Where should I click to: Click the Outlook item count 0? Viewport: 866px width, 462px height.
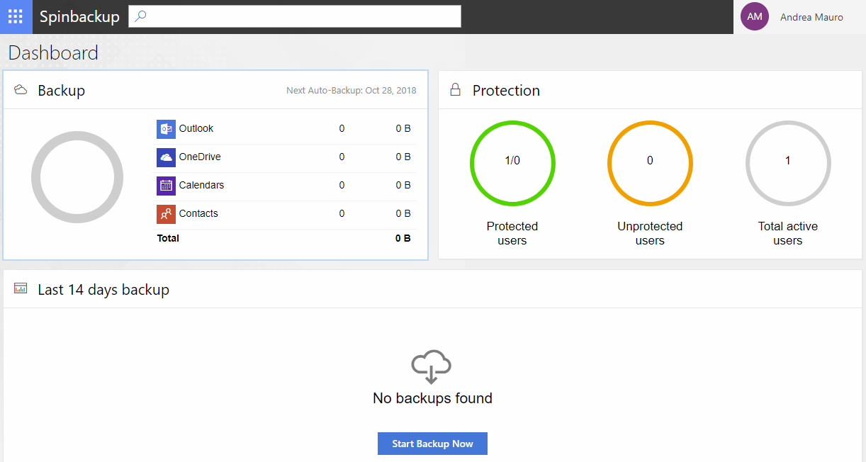coord(342,128)
